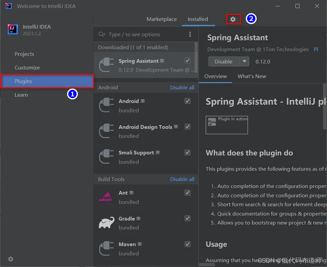Toggle the Android Design Tools checkbox
Screen dimensions: 327x267
pos(187,127)
